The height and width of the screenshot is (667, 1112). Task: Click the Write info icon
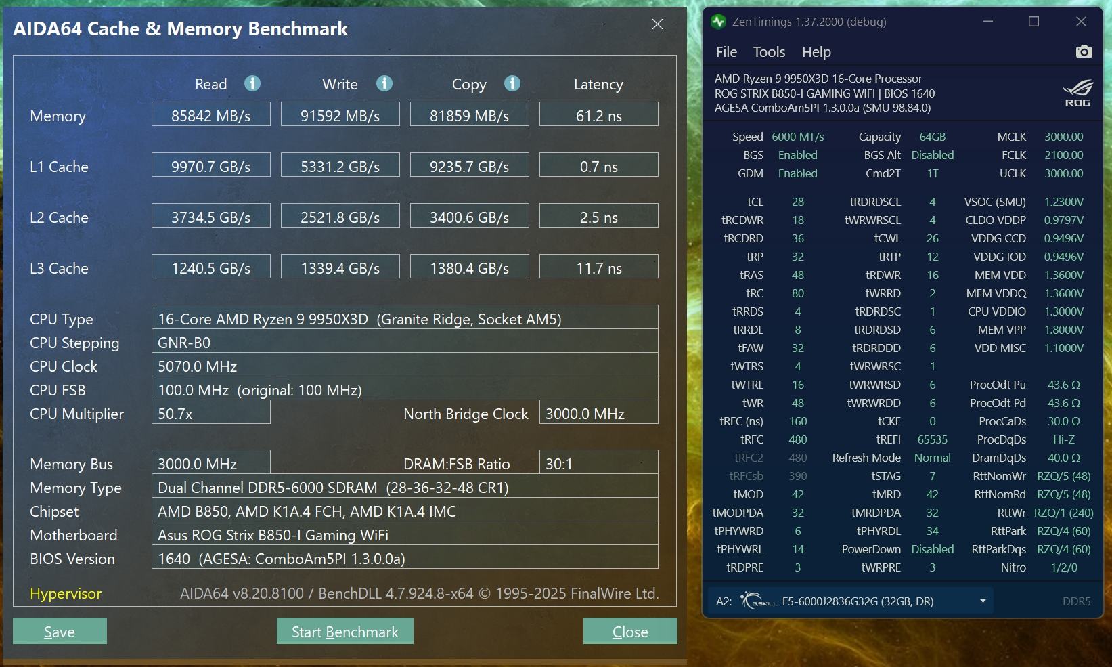pos(384,83)
